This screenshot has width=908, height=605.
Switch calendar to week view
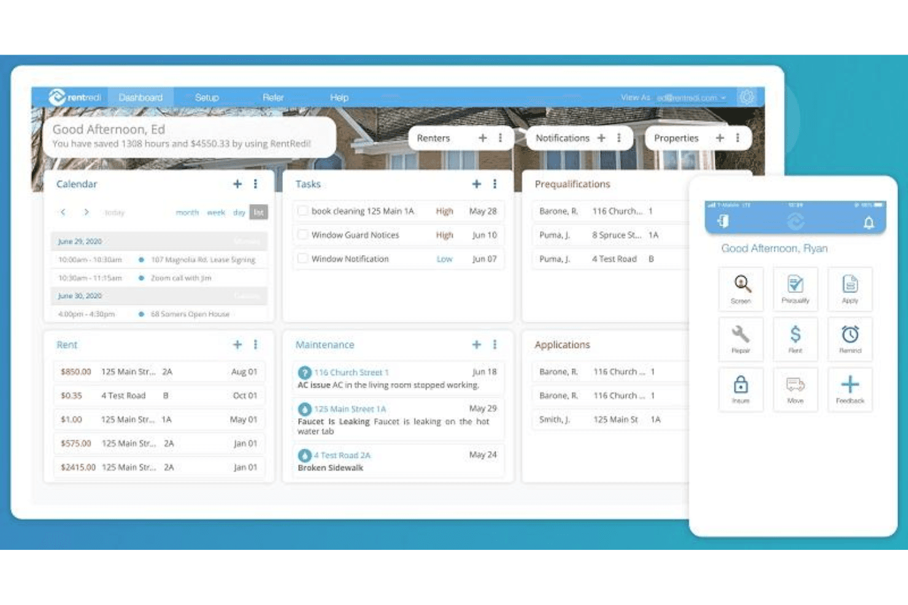(x=216, y=213)
